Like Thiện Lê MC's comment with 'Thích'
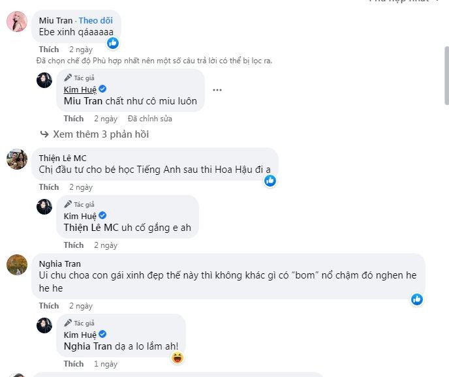 pyautogui.click(x=48, y=187)
